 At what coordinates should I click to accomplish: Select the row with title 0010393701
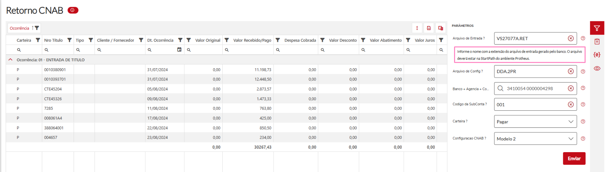click(226, 79)
